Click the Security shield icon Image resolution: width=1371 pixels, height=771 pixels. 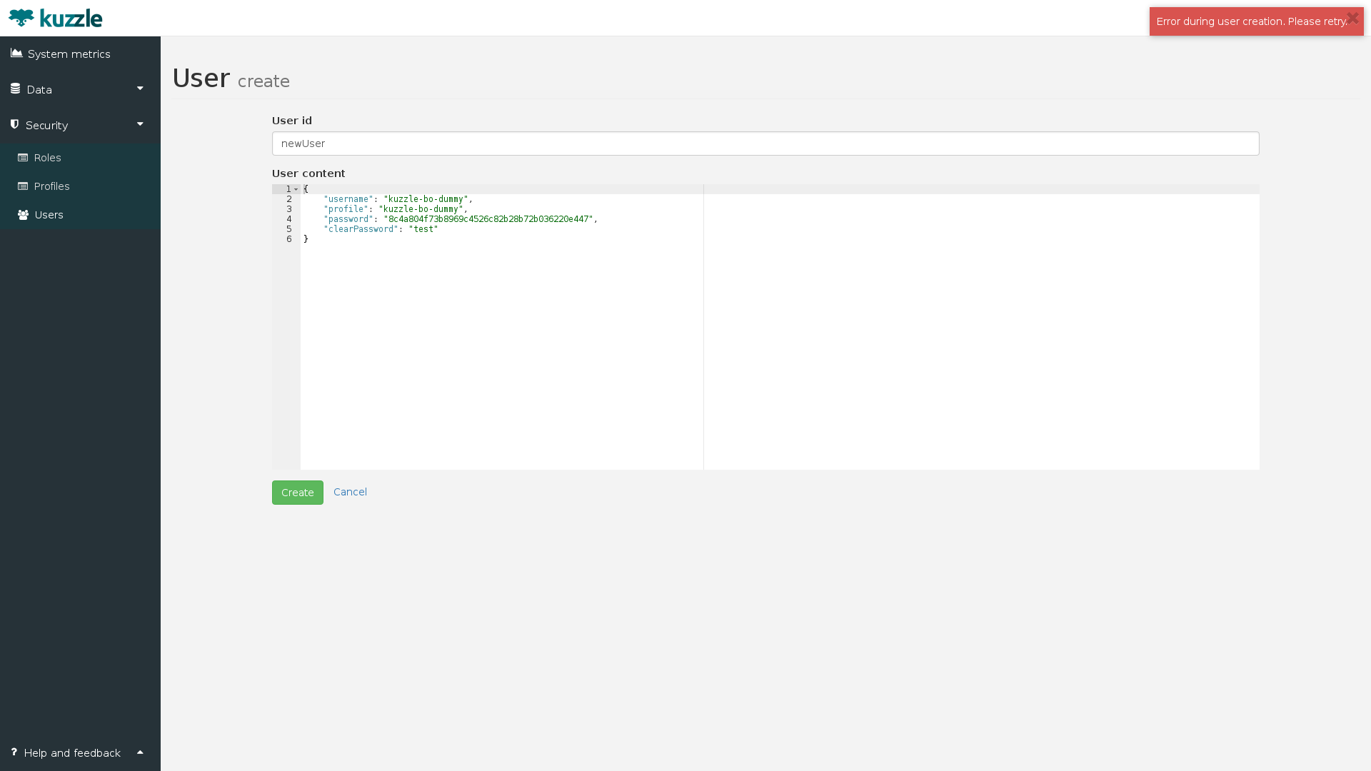tap(14, 125)
